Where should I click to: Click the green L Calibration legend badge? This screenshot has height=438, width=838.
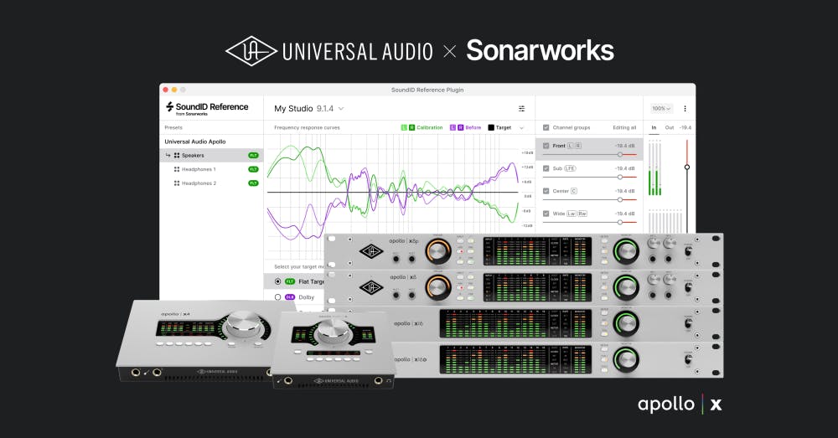(x=404, y=127)
